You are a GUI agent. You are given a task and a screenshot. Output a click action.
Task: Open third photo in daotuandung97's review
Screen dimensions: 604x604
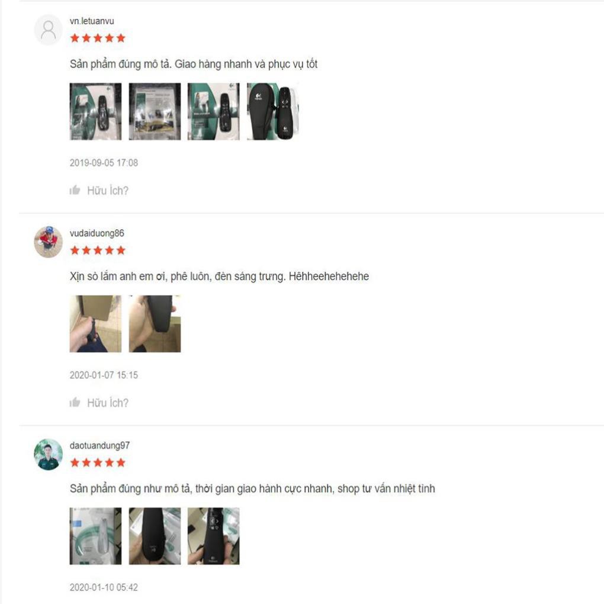213,536
